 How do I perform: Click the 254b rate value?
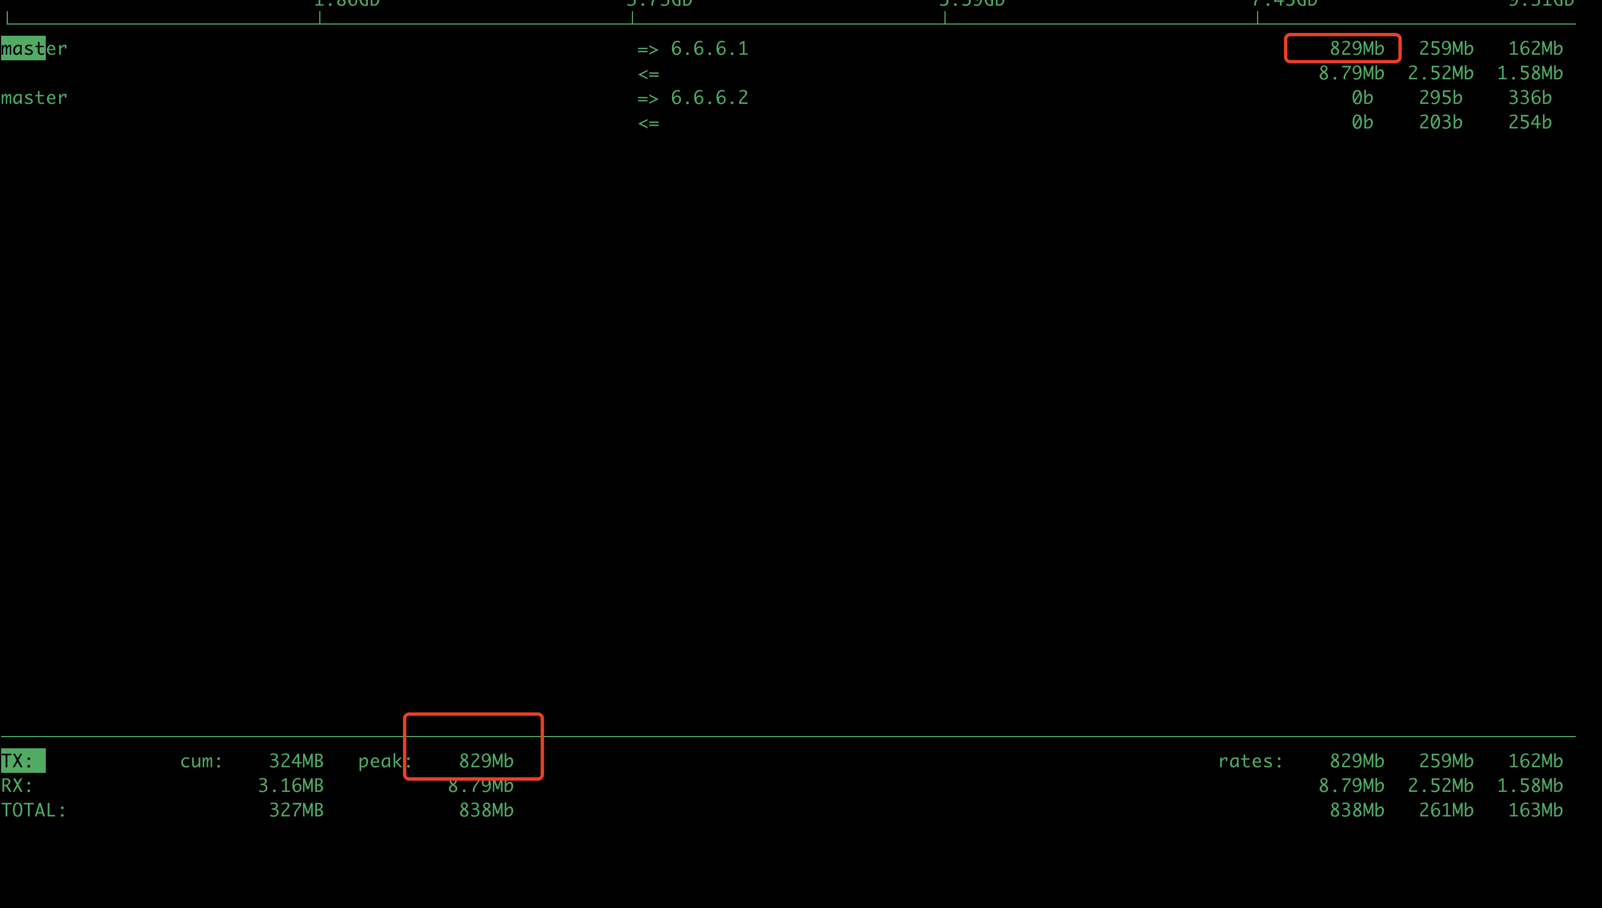[1529, 122]
